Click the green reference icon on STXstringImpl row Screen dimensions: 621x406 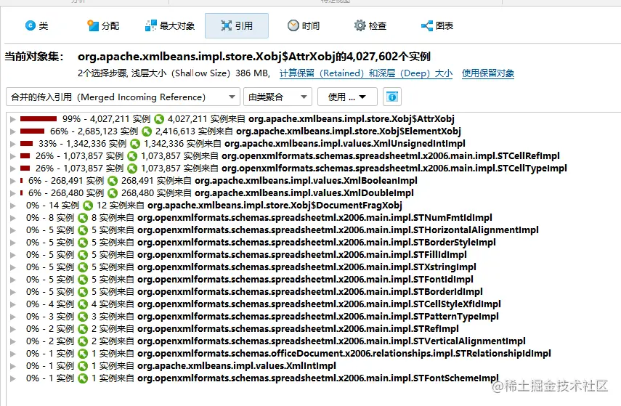point(83,267)
